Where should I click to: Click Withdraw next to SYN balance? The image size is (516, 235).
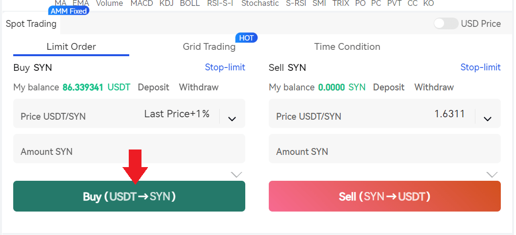[x=434, y=87]
